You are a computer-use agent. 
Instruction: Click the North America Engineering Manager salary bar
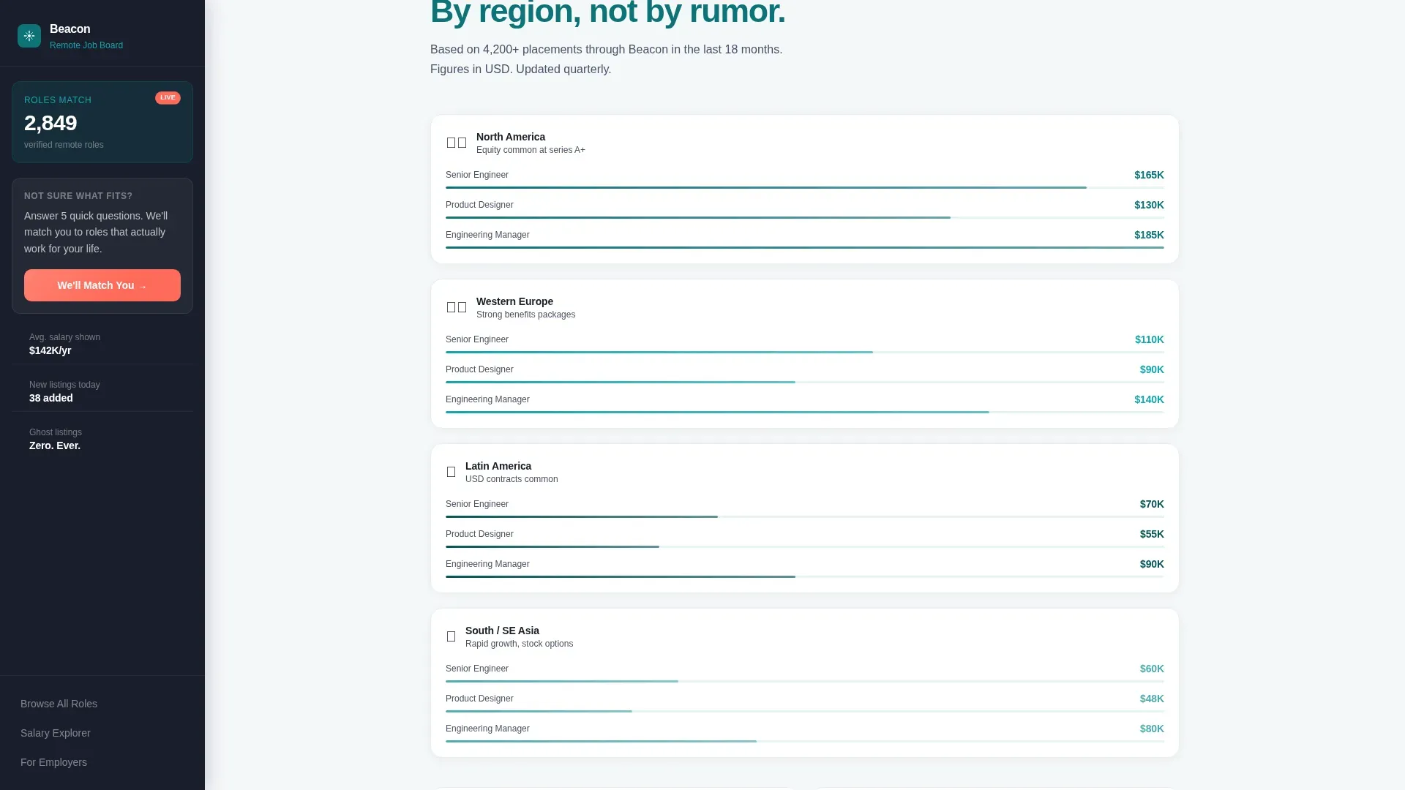point(805,247)
